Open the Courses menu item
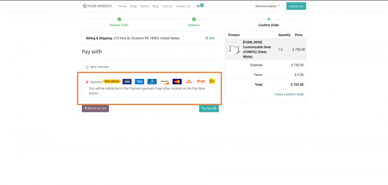Viewport: 388px width, 185px height. tap(167, 6)
